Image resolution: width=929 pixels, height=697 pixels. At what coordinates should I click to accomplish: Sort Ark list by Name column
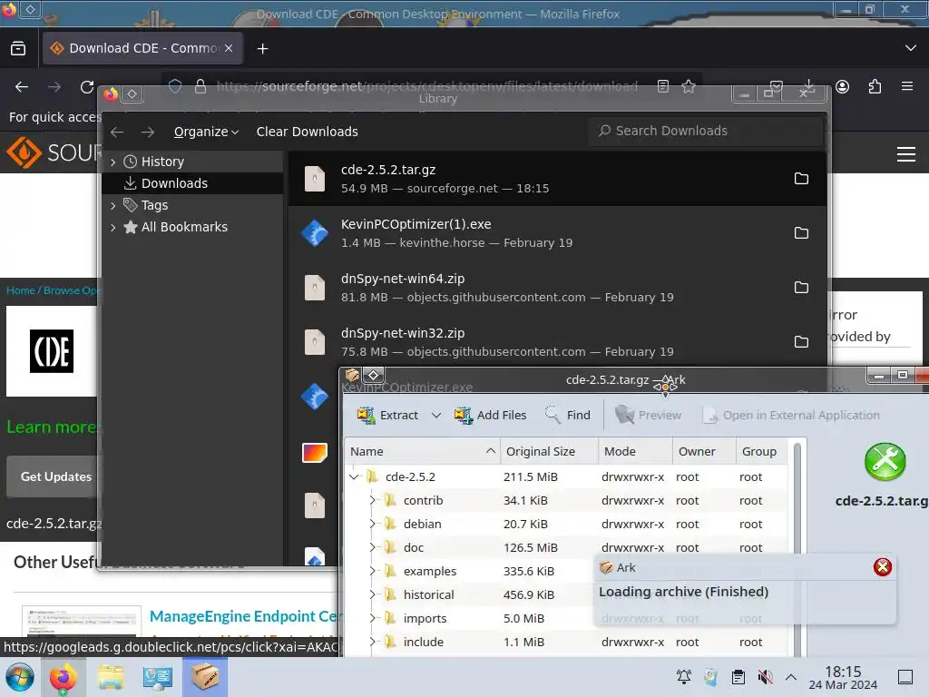tap(423, 452)
